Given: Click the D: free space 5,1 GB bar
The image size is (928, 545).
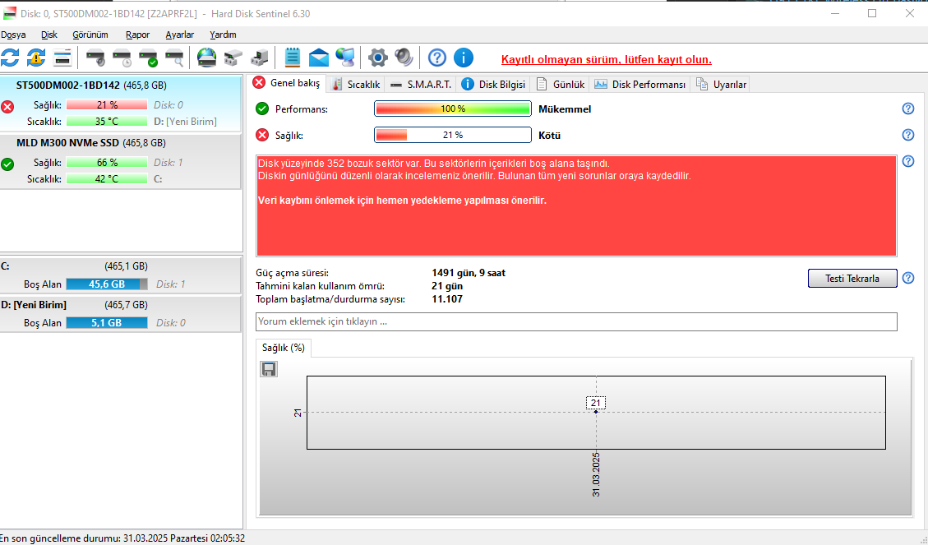Looking at the screenshot, I should click(107, 322).
